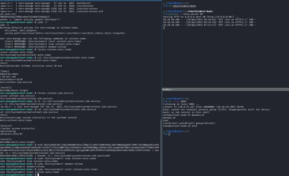The height and width of the screenshot is (176, 289).
Task: Click the NOPASSWD 'systemctl stop vulnnet-auto.timer' entry
Action: 42,44
